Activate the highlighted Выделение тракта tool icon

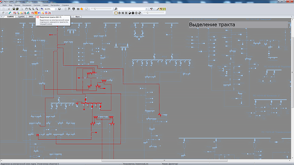coord(36,13)
